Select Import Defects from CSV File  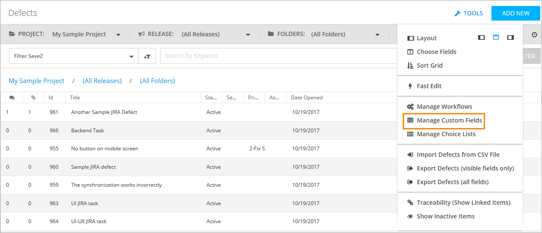tap(458, 155)
